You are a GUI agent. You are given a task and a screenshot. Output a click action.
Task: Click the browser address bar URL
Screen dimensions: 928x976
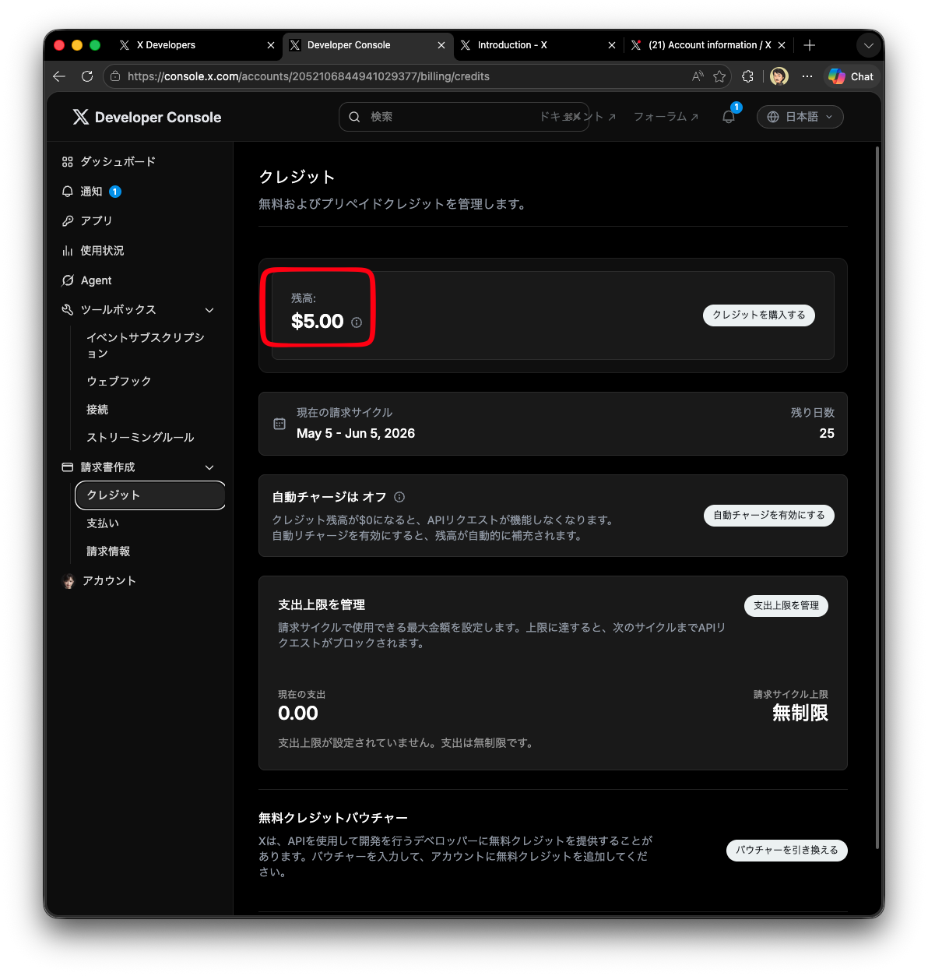(x=308, y=76)
